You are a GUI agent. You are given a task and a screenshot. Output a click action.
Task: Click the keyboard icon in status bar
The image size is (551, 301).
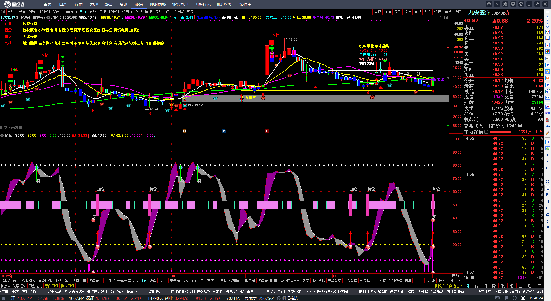click(497, 298)
